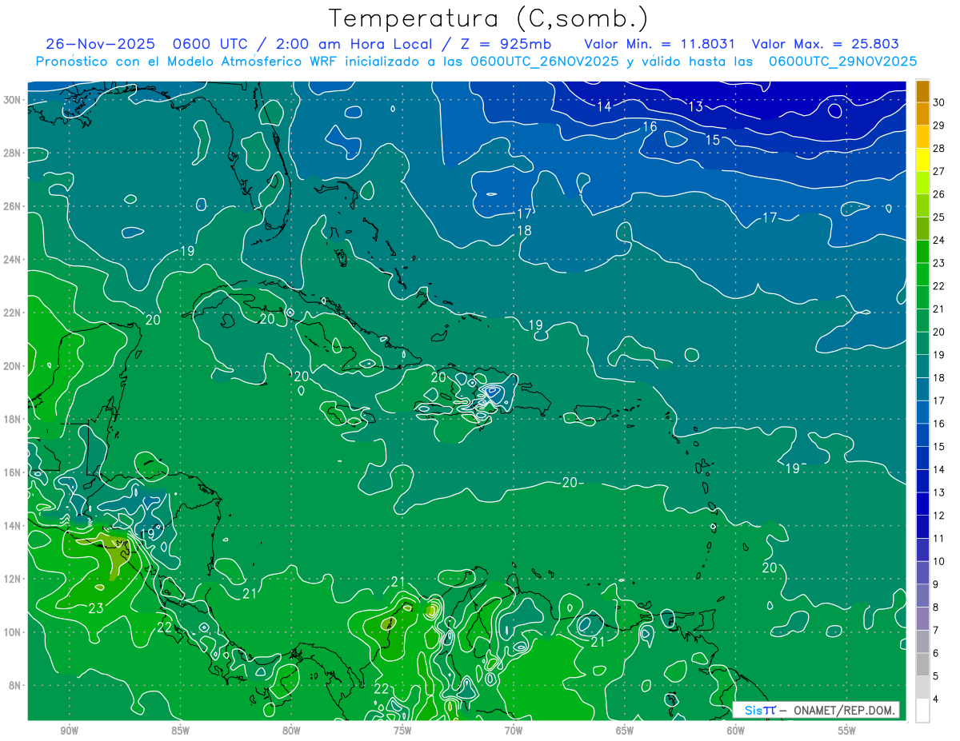Click "Valor Min. = 11.8031"

pyautogui.click(x=660, y=44)
